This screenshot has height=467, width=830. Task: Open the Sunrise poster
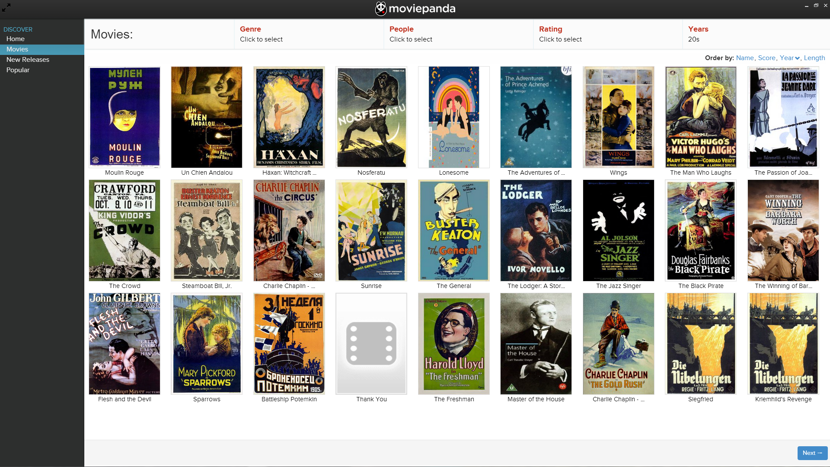point(371,230)
